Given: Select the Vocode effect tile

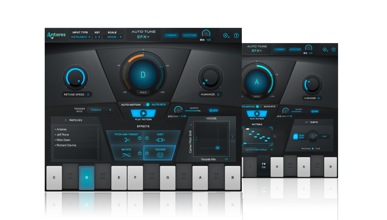Looking at the screenshot, I should click(x=160, y=153).
